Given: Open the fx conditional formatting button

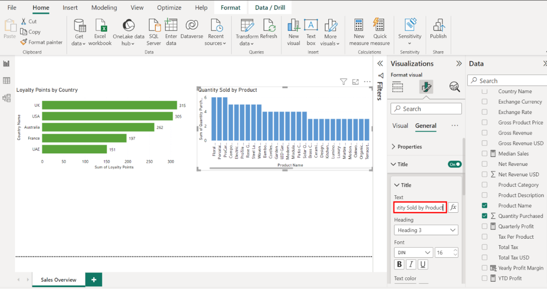Looking at the screenshot, I should pyautogui.click(x=453, y=208).
